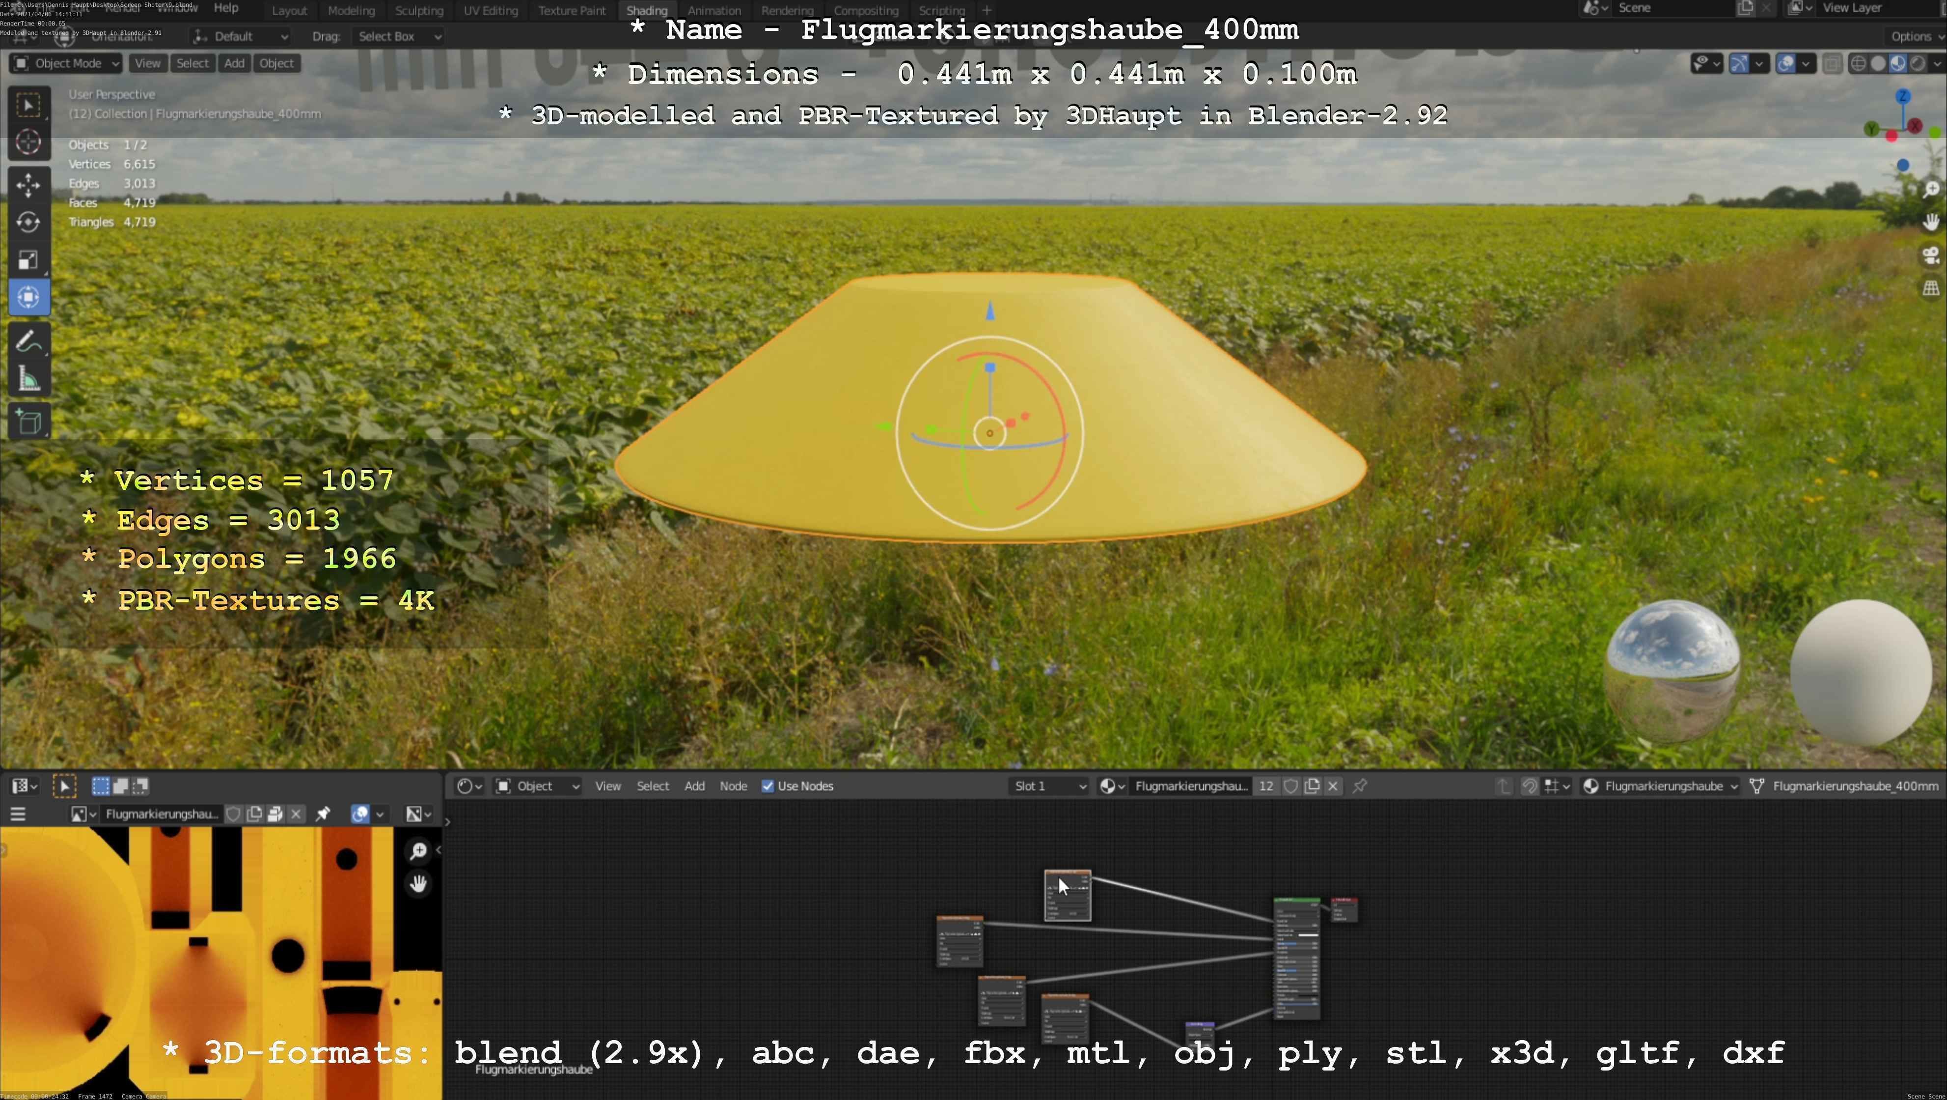Switch to the Modeling workspace tab
Screen dimensions: 1947x1100
352,11
